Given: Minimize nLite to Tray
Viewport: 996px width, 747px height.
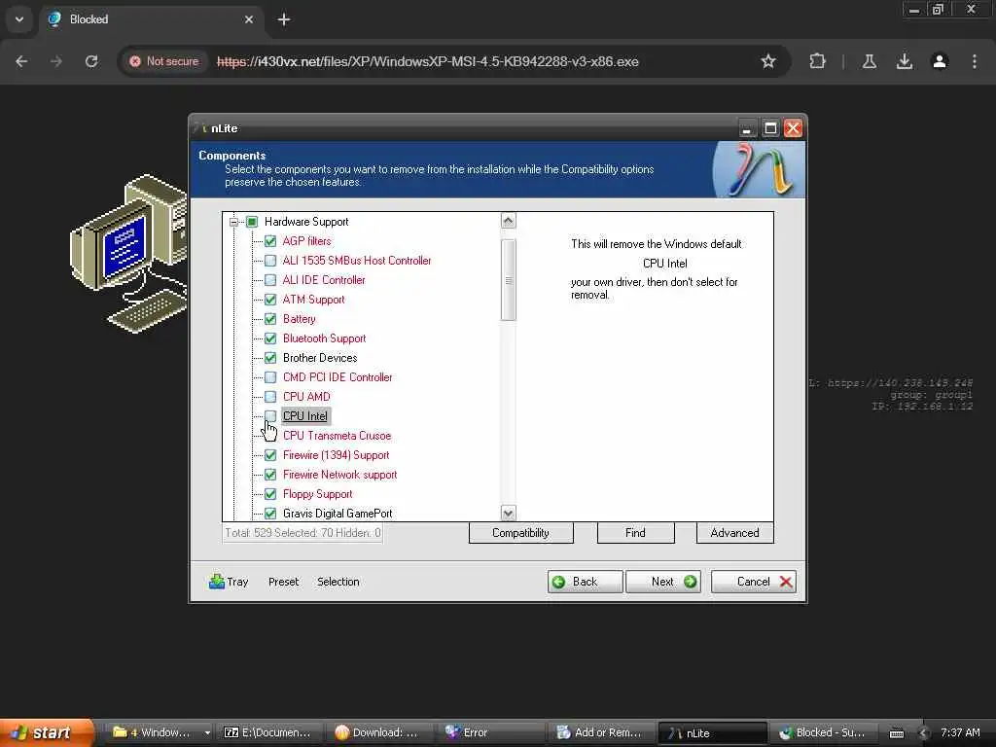Looking at the screenshot, I should click(x=229, y=582).
